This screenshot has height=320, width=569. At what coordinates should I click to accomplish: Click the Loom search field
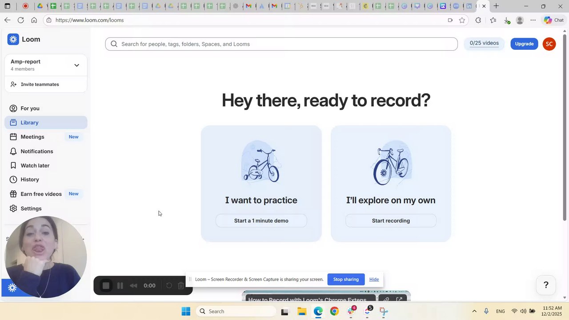pos(281,44)
